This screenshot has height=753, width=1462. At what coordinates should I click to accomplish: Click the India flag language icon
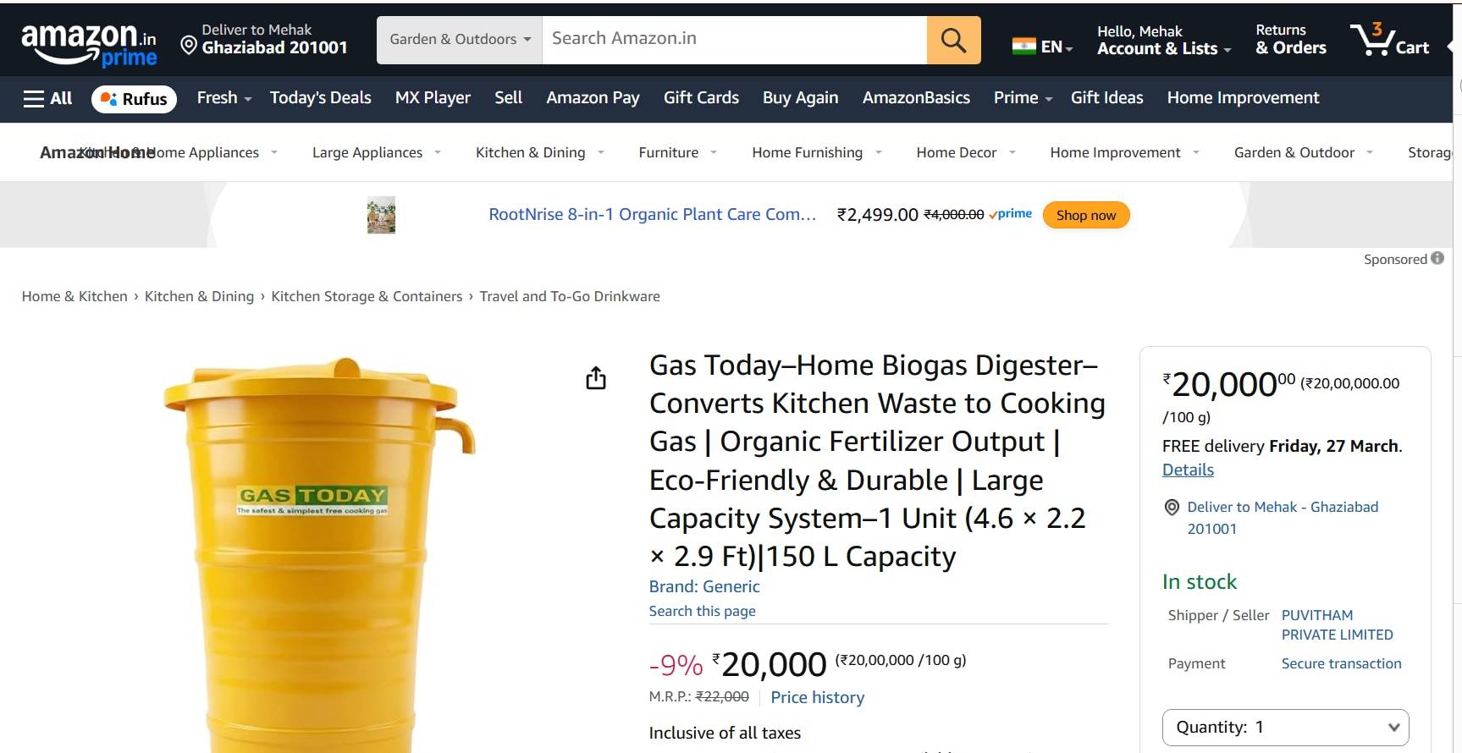pos(1023,47)
